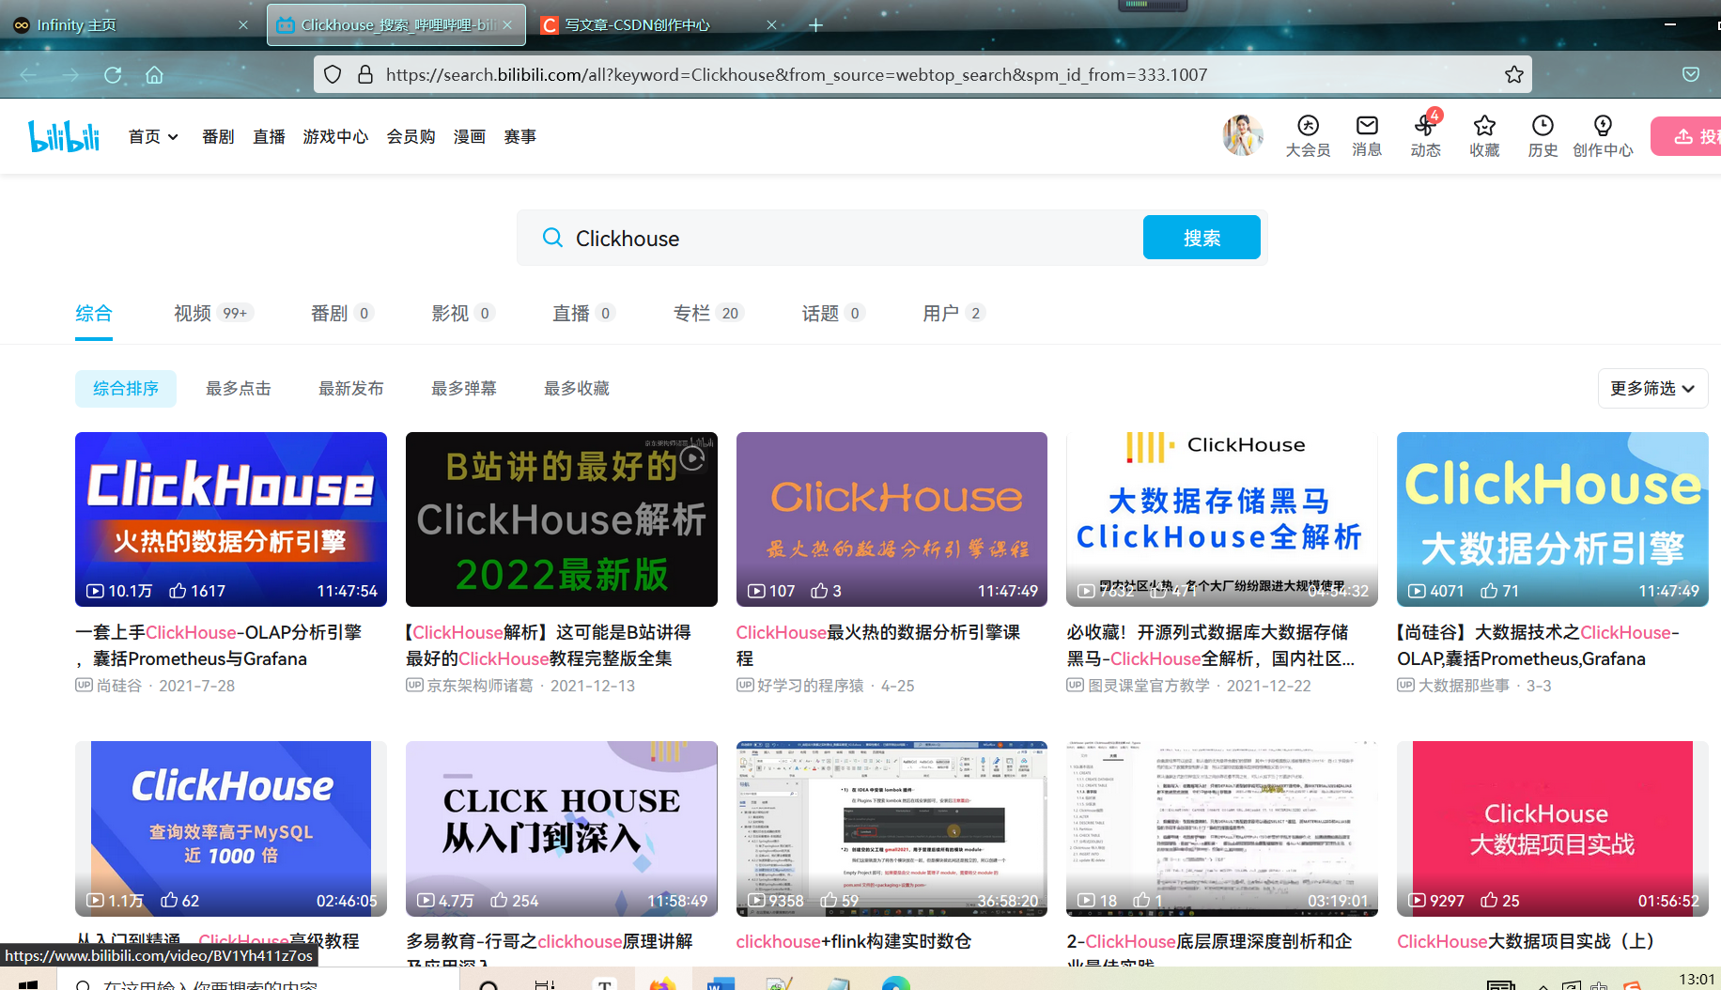Sort by 最多点击
This screenshot has width=1721, height=990.
coord(239,389)
